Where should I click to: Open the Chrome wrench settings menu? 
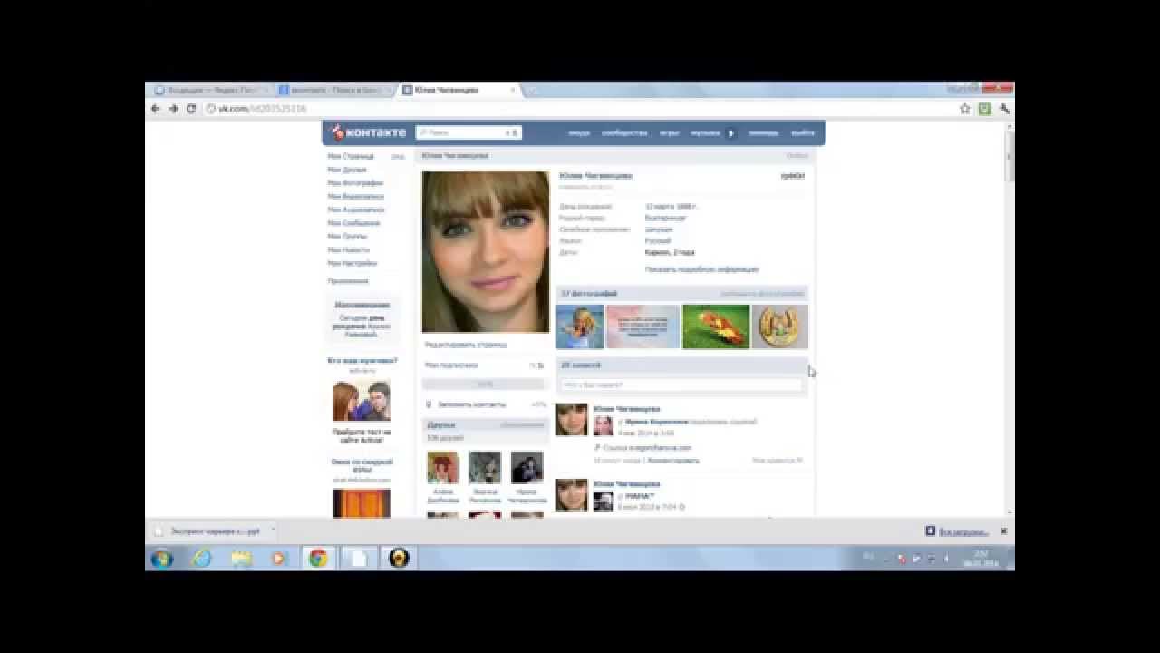point(1003,109)
